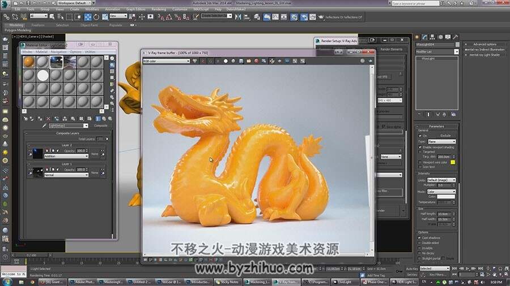Toggle the No decay checkbox

419,253
